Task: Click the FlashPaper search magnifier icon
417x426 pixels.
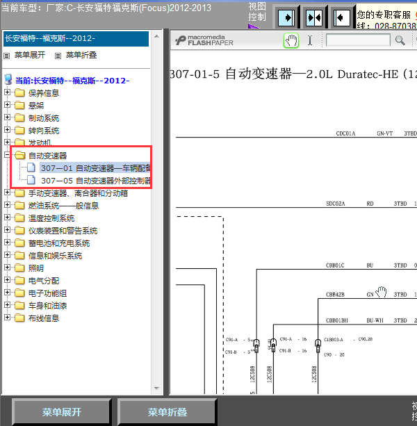Action: 400,40
